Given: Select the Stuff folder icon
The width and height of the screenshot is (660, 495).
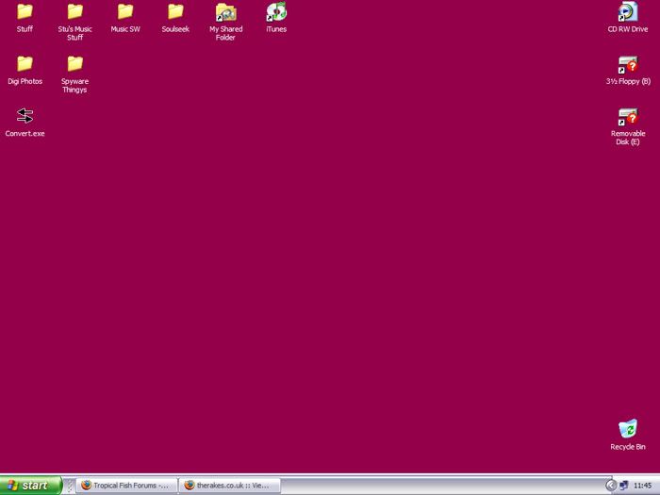Looking at the screenshot, I should click(25, 11).
